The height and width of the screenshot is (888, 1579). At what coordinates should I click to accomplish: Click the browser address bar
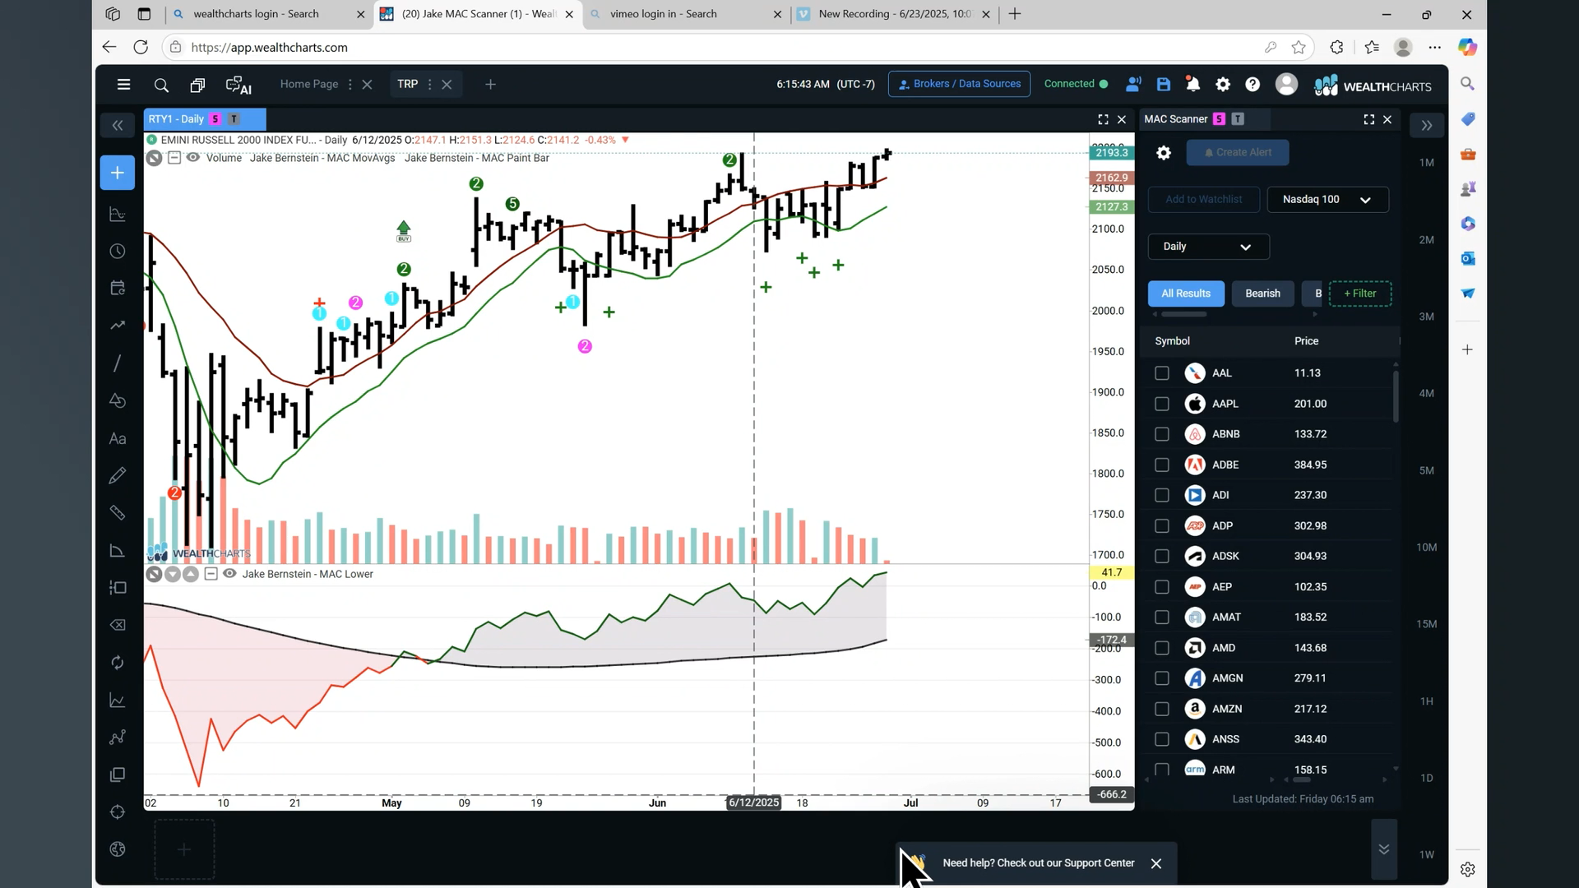pos(724,48)
